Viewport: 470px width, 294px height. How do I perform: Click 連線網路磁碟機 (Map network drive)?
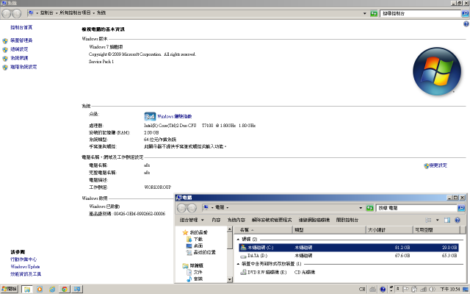(x=314, y=220)
